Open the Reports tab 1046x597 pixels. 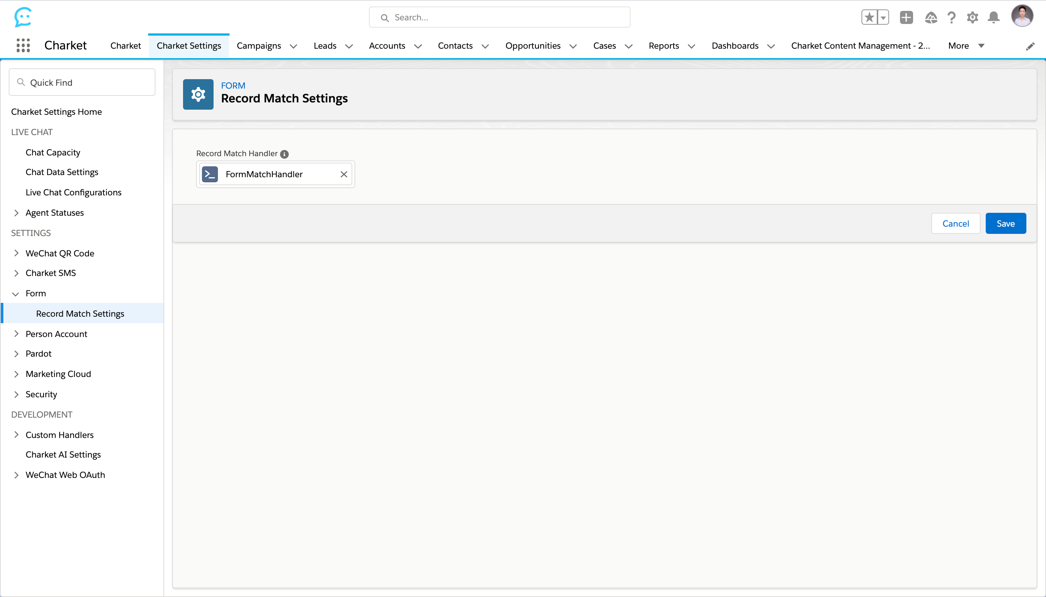tap(664, 45)
